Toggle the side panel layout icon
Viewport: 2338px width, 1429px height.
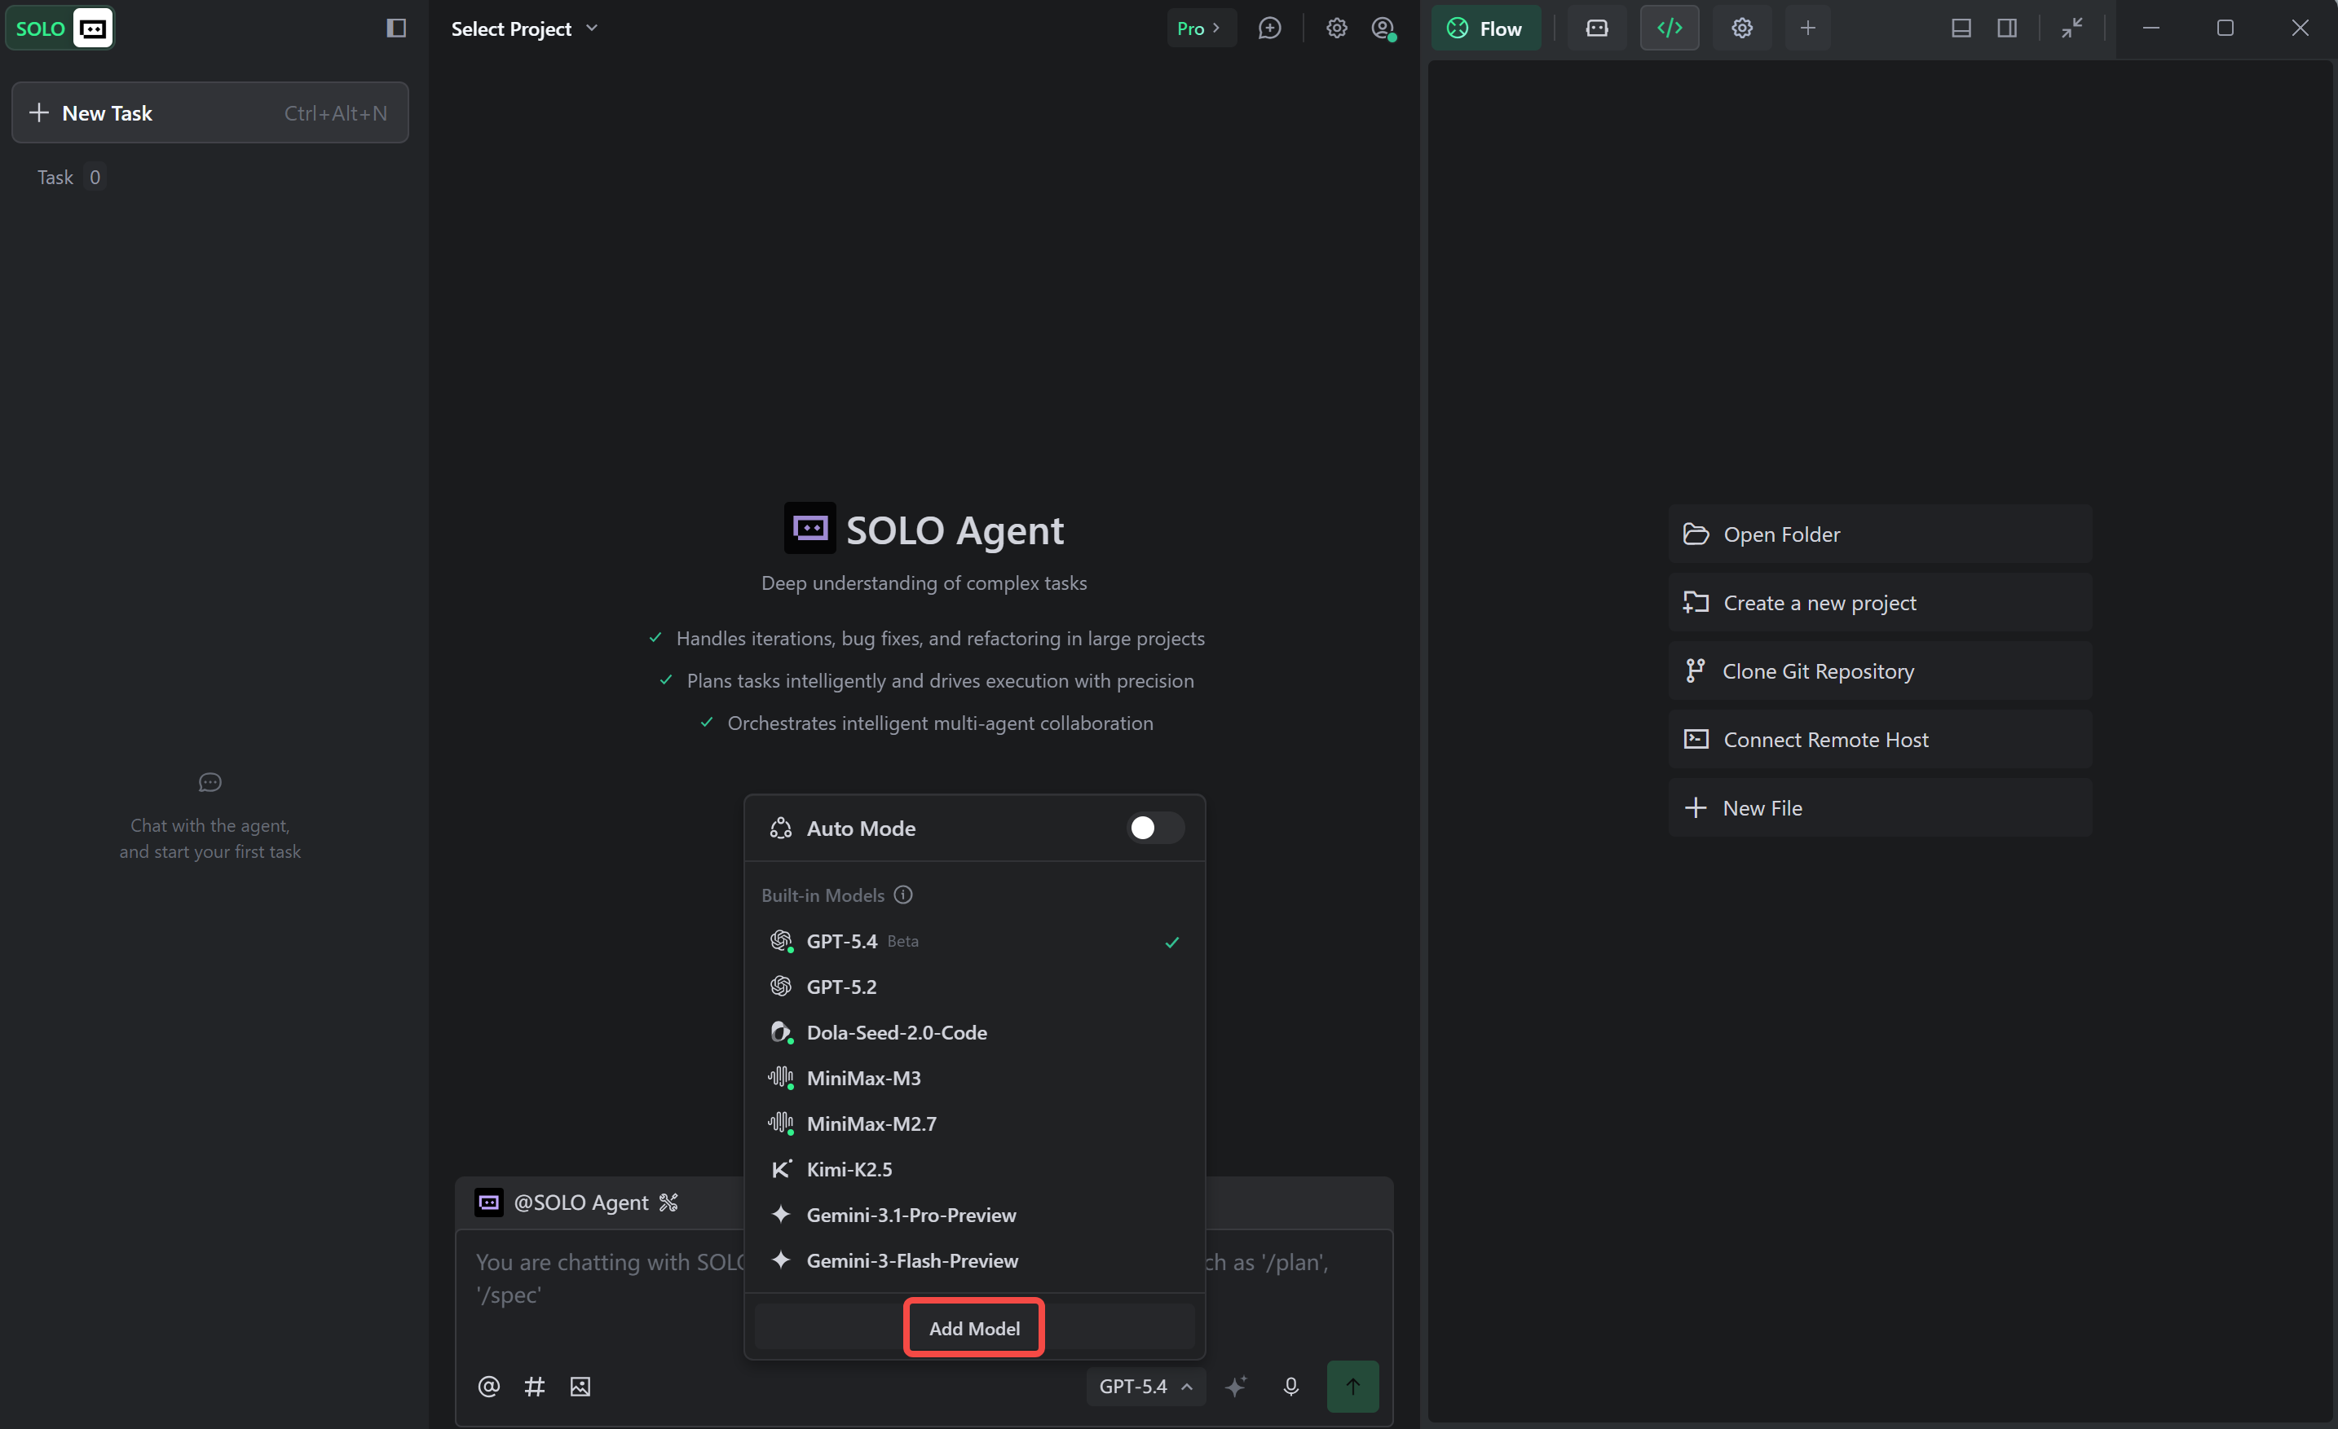tap(2007, 29)
